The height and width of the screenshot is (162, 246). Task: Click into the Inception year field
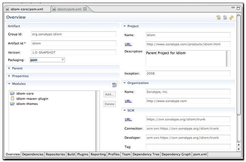point(188,73)
